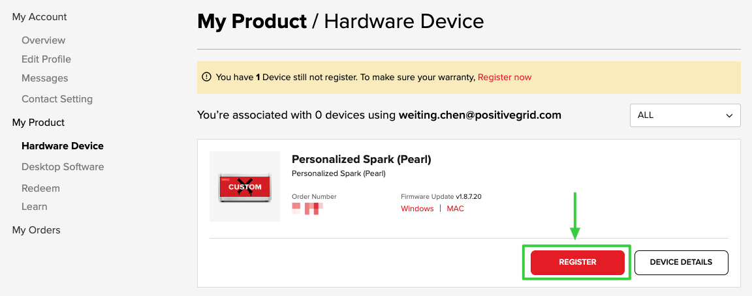Click the red REGISTER button
The width and height of the screenshot is (752, 296).
pos(578,263)
